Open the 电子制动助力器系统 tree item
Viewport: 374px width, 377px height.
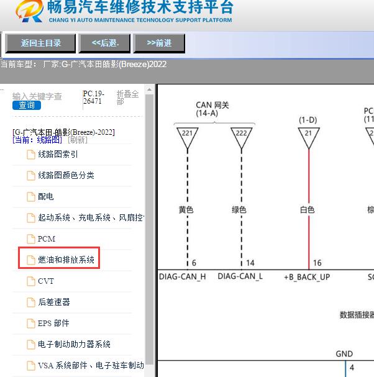[x=74, y=345]
